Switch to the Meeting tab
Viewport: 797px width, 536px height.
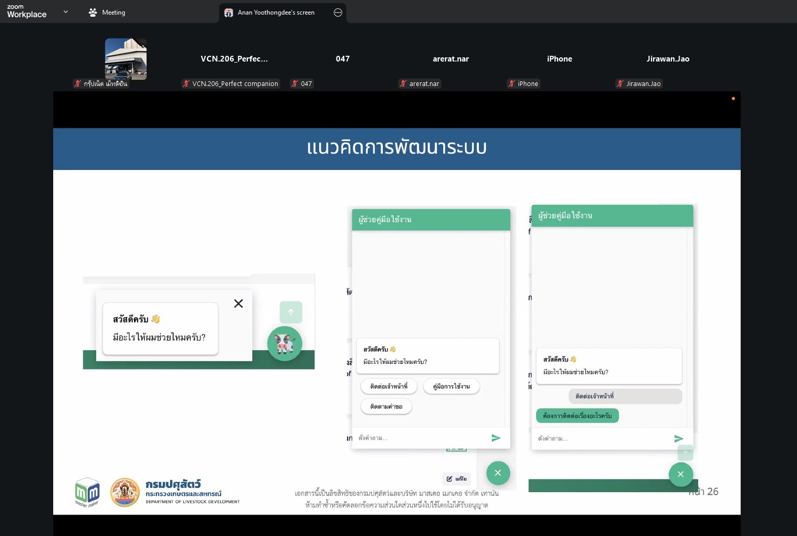click(x=107, y=13)
